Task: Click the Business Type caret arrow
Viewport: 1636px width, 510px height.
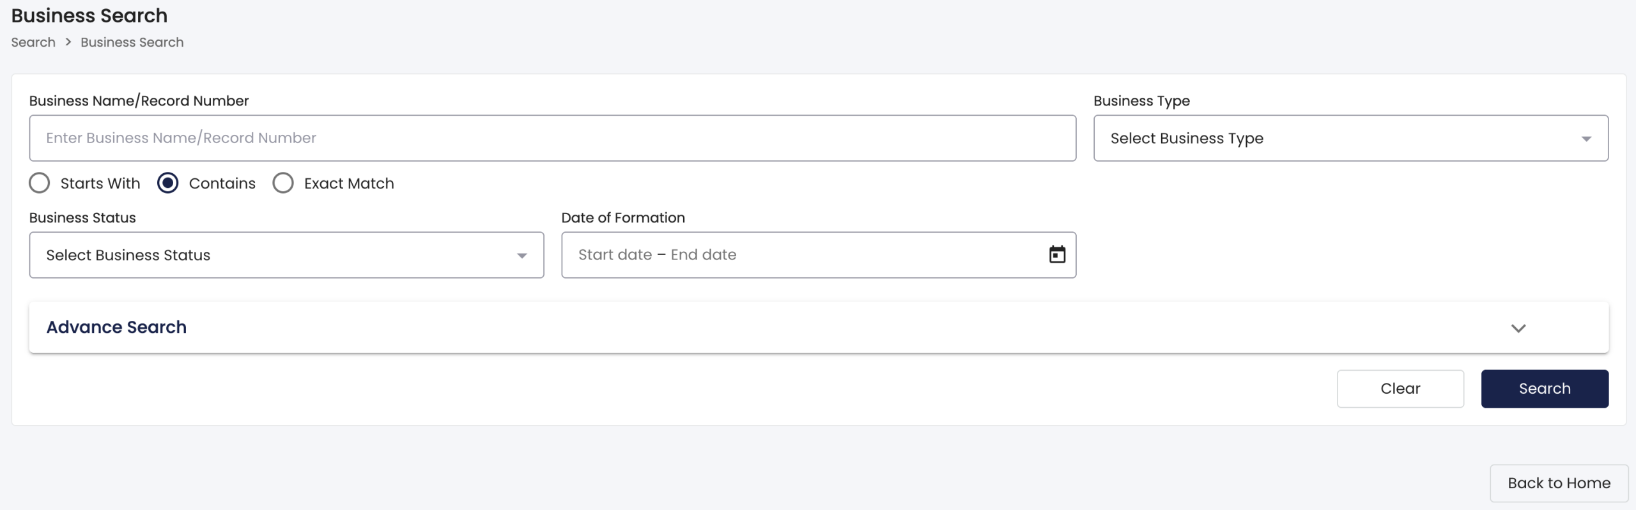Action: pos(1586,139)
